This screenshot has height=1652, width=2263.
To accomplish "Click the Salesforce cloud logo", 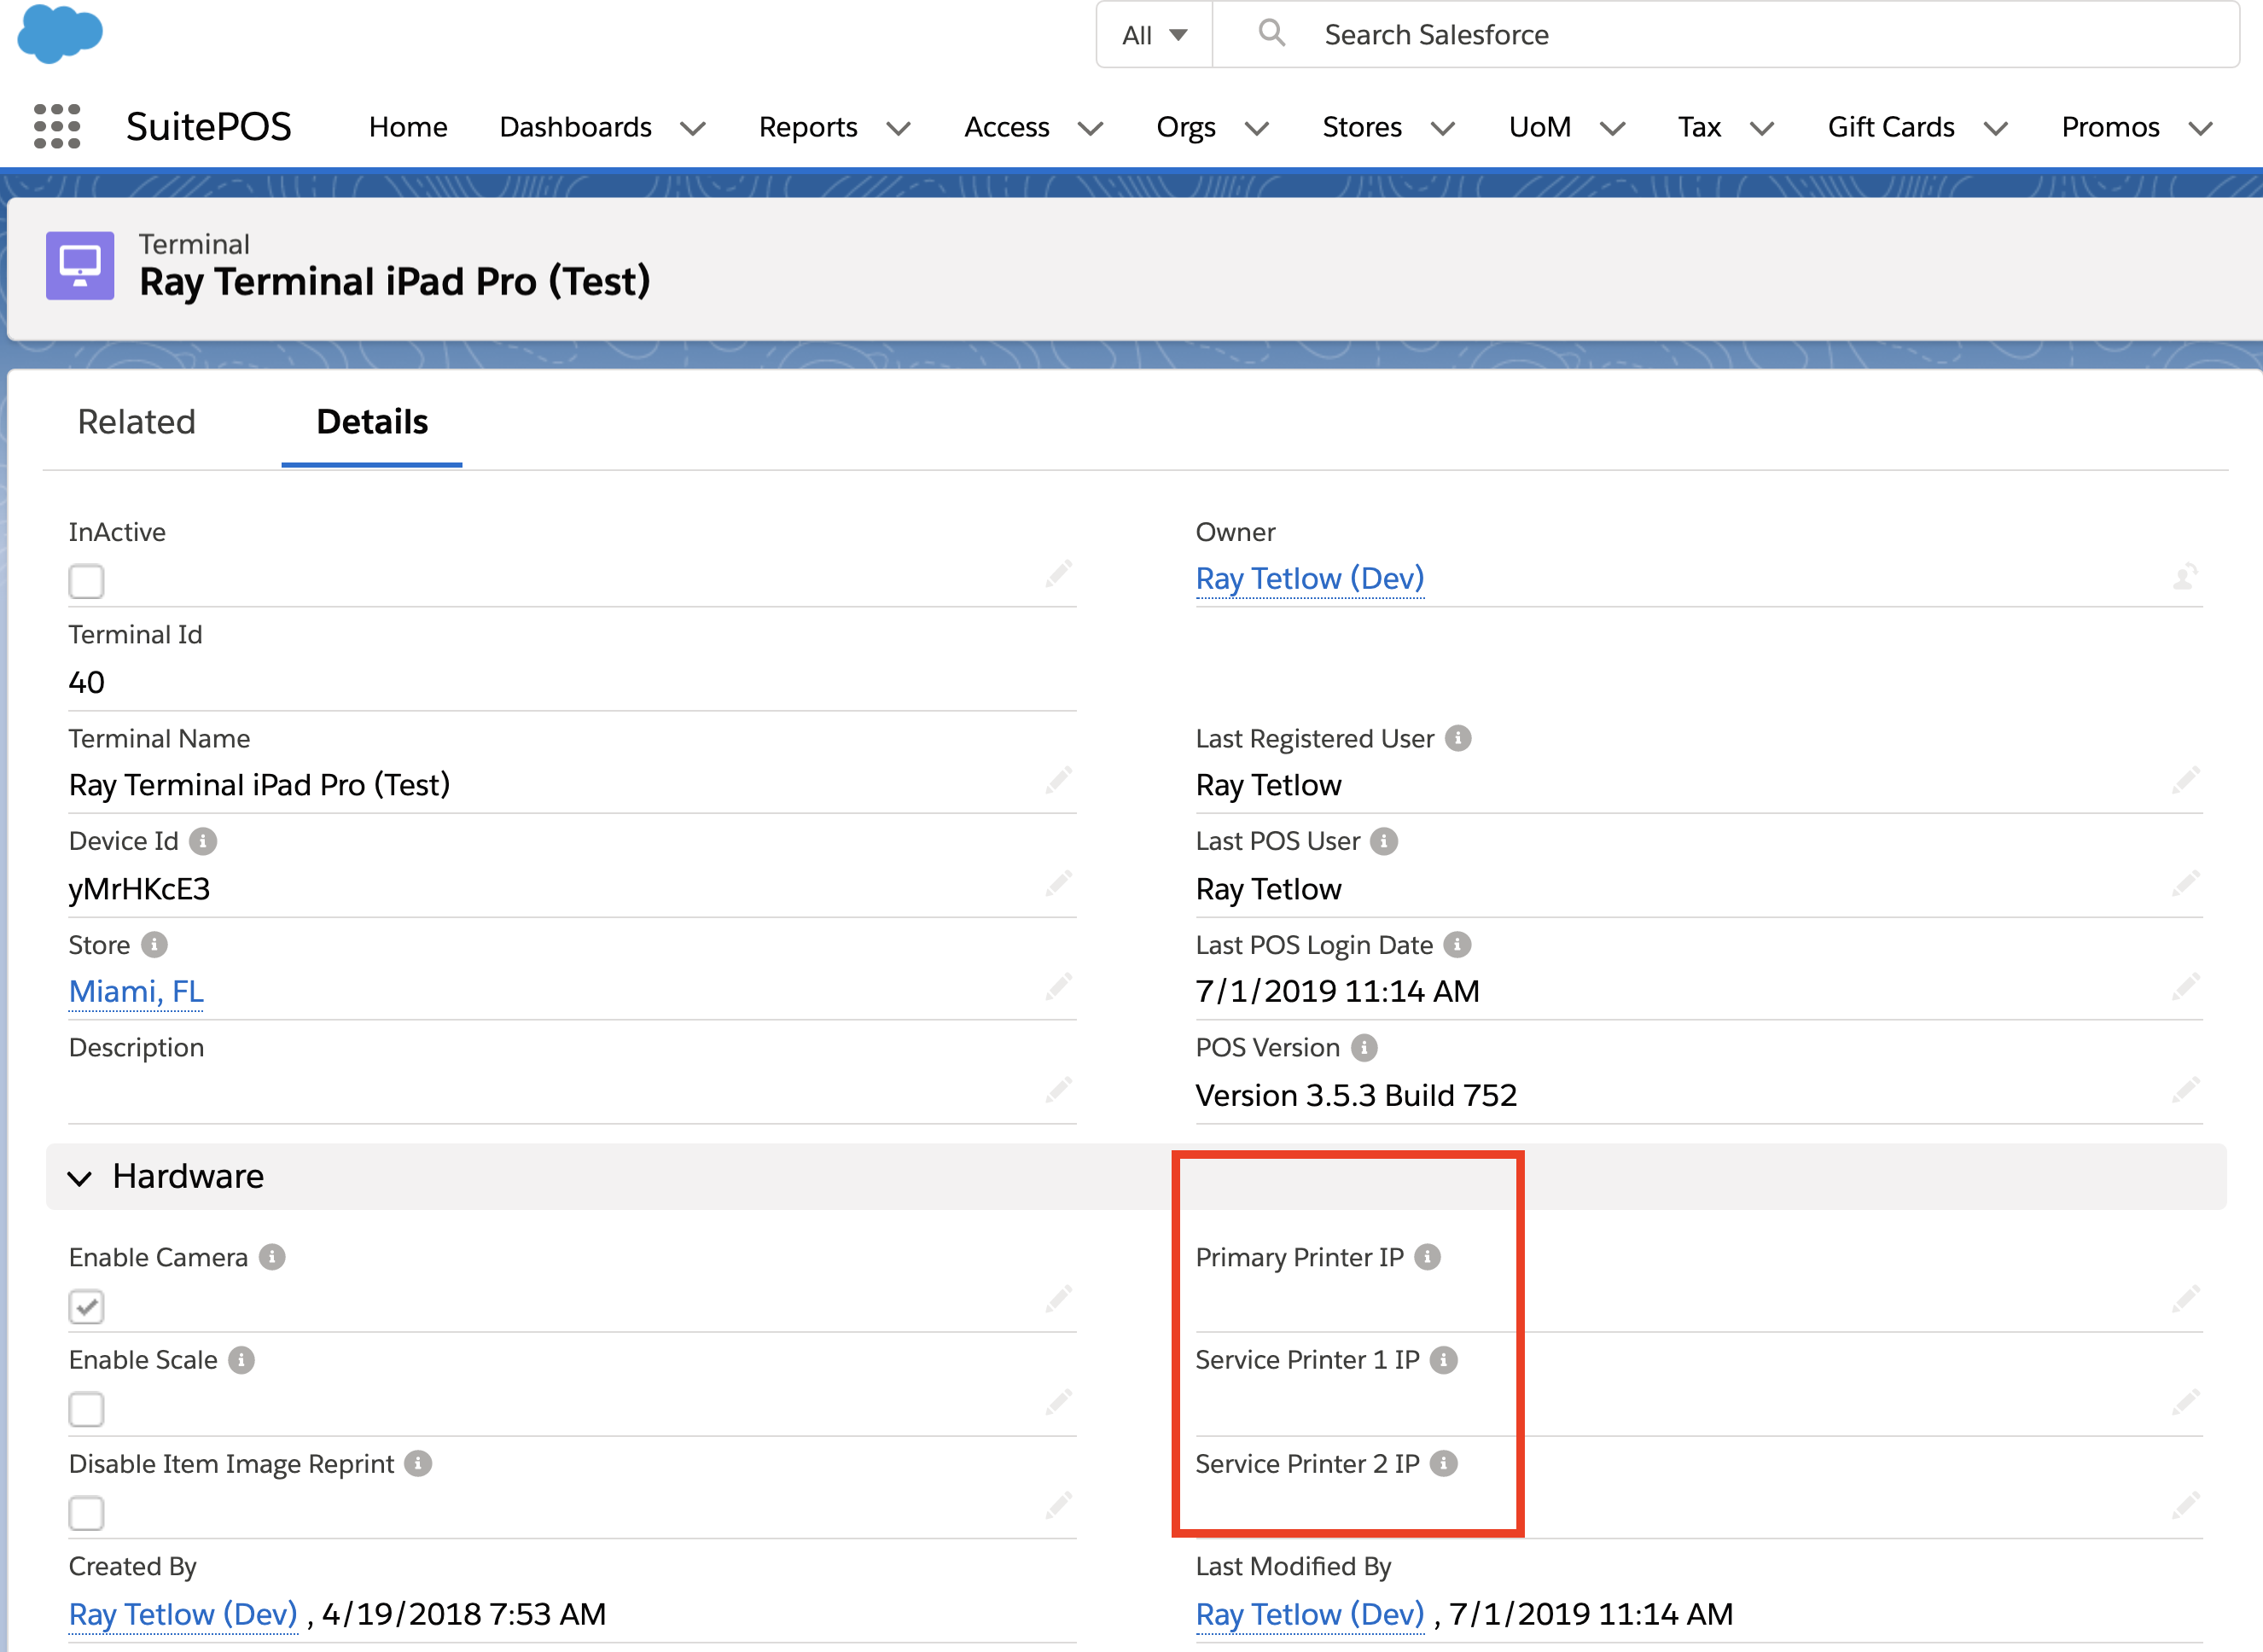I will click(60, 32).
